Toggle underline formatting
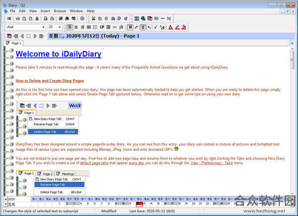The width and height of the screenshot is (298, 216). point(143,27)
